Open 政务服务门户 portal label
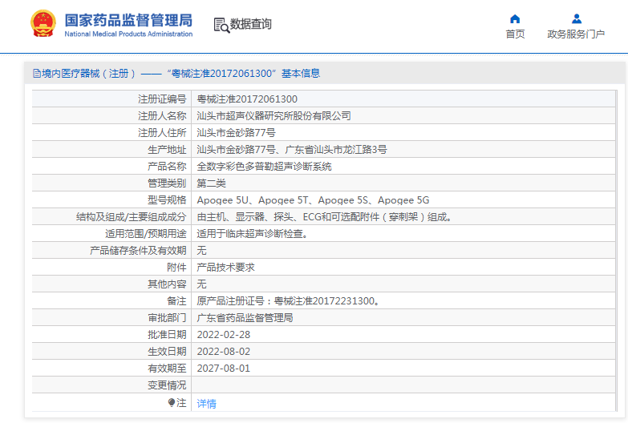 pyautogui.click(x=576, y=34)
